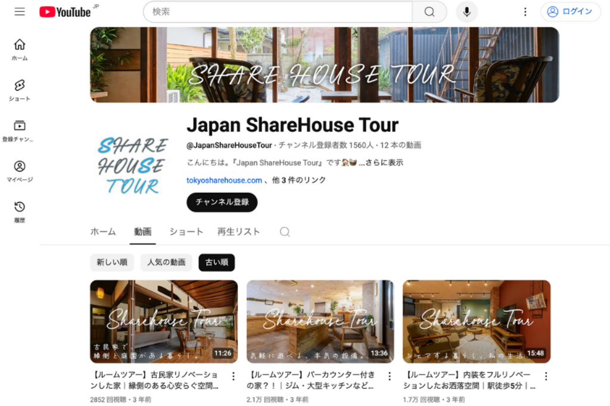Open My Page in the sidebar
The height and width of the screenshot is (406, 610).
tap(20, 171)
